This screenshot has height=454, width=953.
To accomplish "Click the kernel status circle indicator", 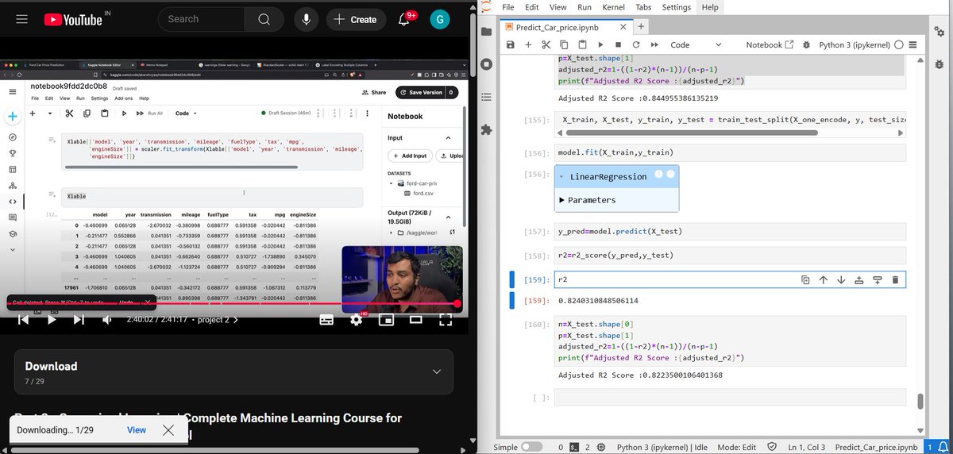I will click(x=898, y=45).
